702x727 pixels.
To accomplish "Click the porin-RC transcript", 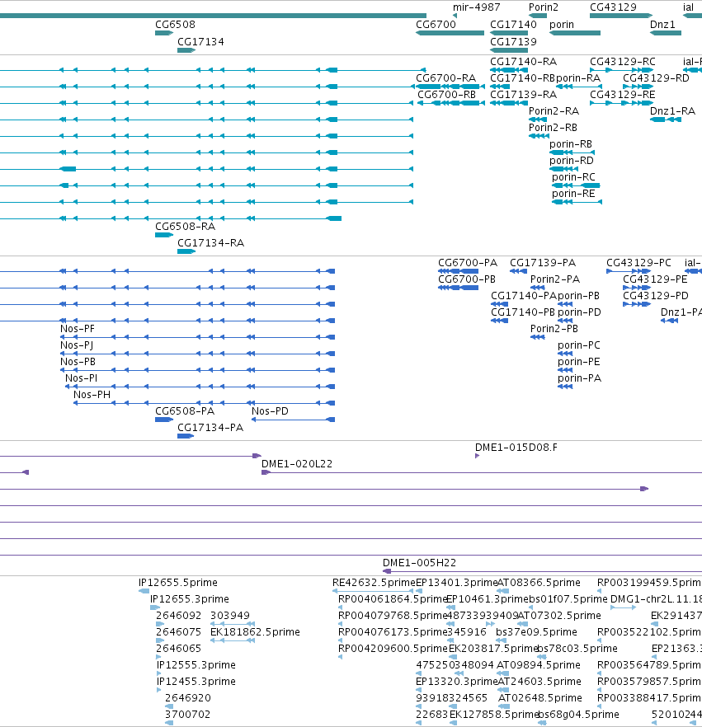I will 576,185.
